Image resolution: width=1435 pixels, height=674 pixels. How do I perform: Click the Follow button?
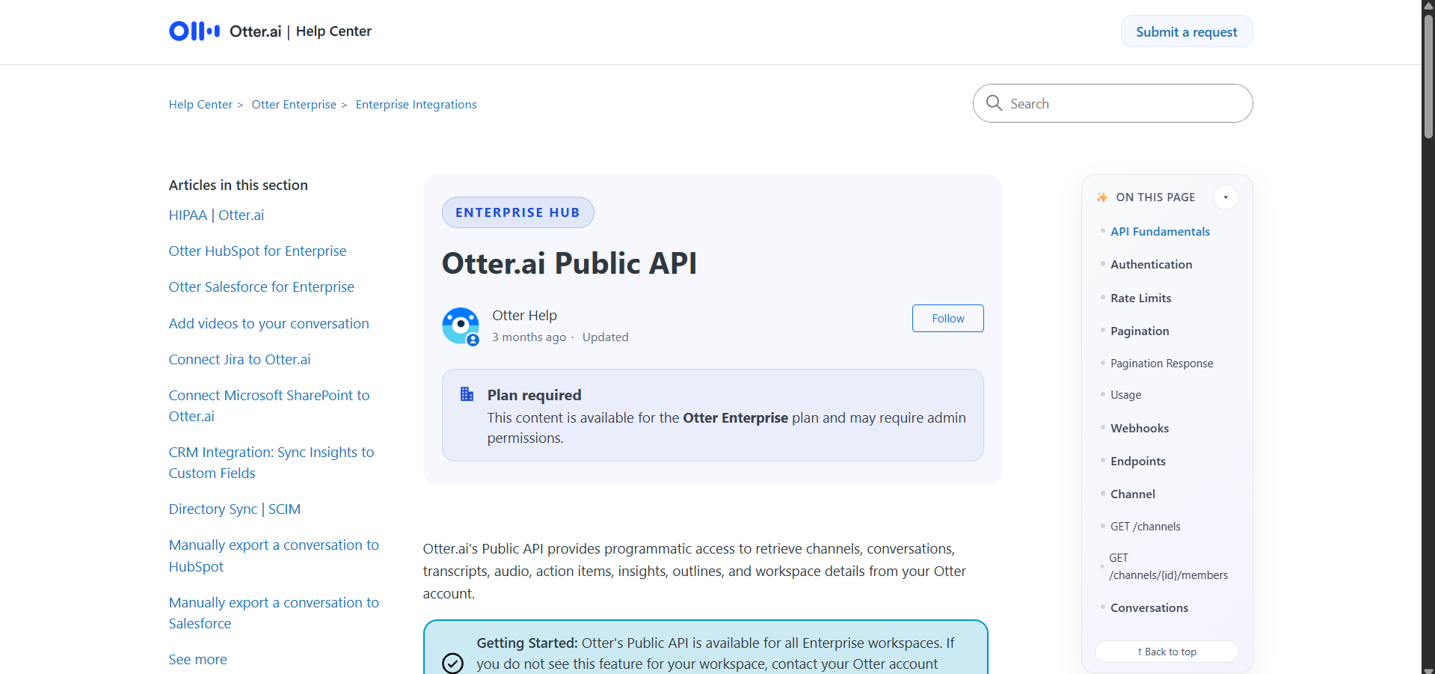[948, 319]
